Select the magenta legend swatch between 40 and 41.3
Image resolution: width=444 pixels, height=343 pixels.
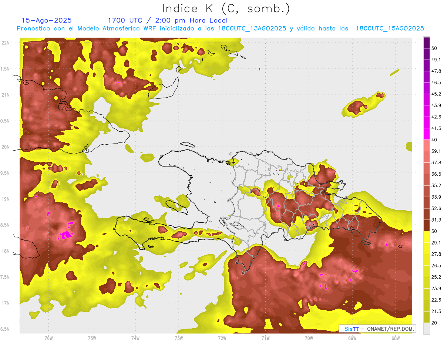click(427, 134)
